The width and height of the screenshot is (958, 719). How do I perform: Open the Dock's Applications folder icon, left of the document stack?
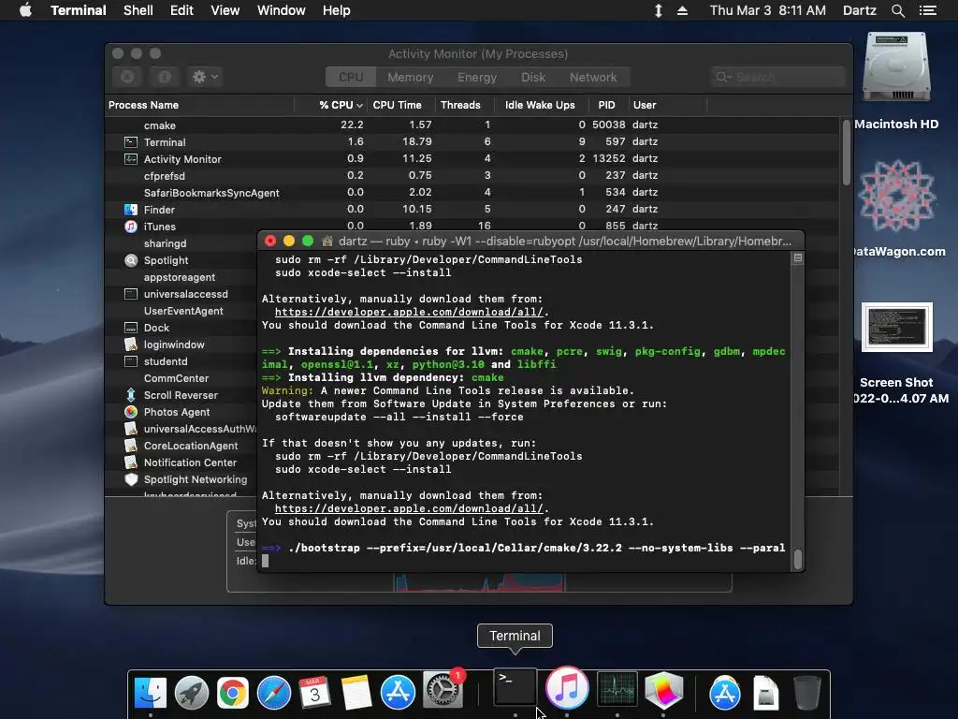click(x=725, y=693)
